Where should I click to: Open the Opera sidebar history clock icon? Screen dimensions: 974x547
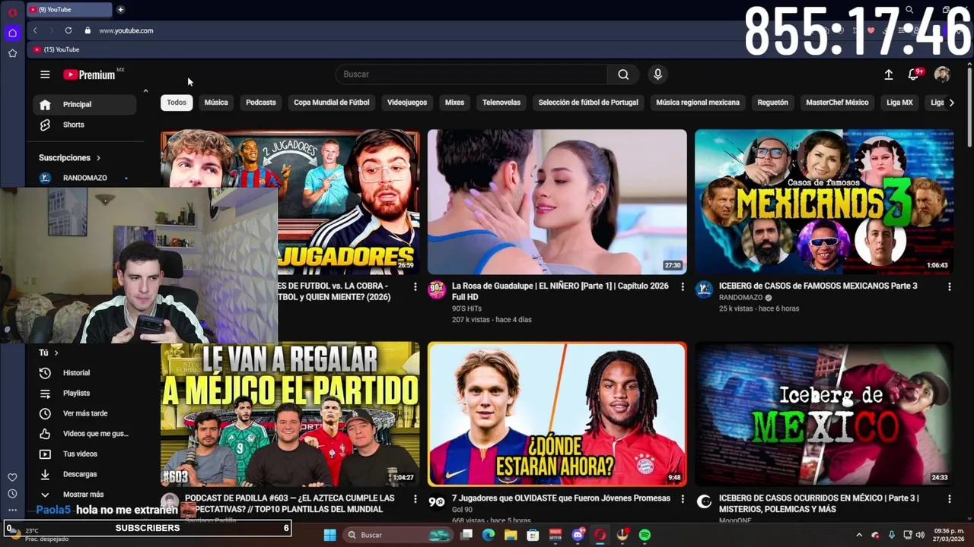[12, 494]
